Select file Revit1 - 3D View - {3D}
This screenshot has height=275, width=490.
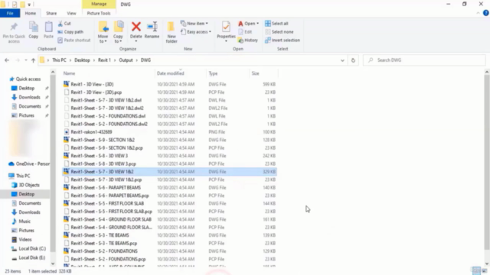tap(169, 84)
